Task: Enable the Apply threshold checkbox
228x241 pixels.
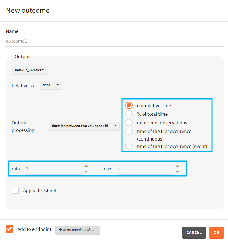Action: point(16,191)
